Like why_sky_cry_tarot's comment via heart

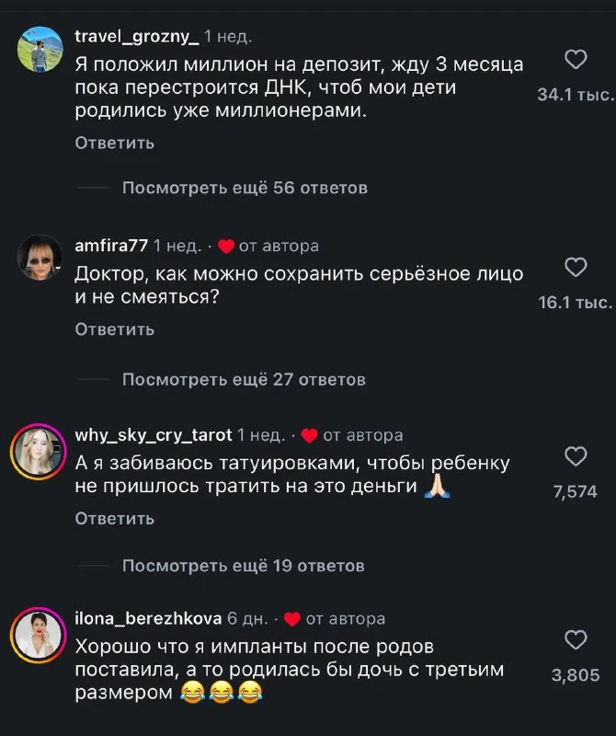[575, 456]
